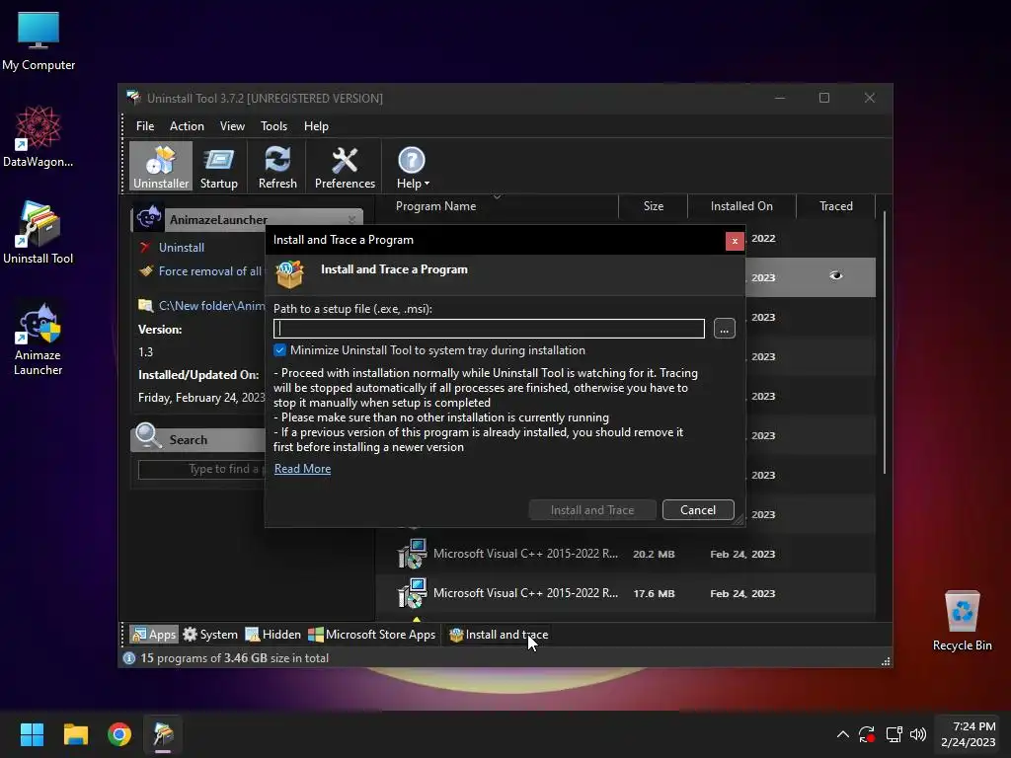Click the Search magnifier icon in side panel
Image resolution: width=1011 pixels, height=758 pixels.
[148, 437]
